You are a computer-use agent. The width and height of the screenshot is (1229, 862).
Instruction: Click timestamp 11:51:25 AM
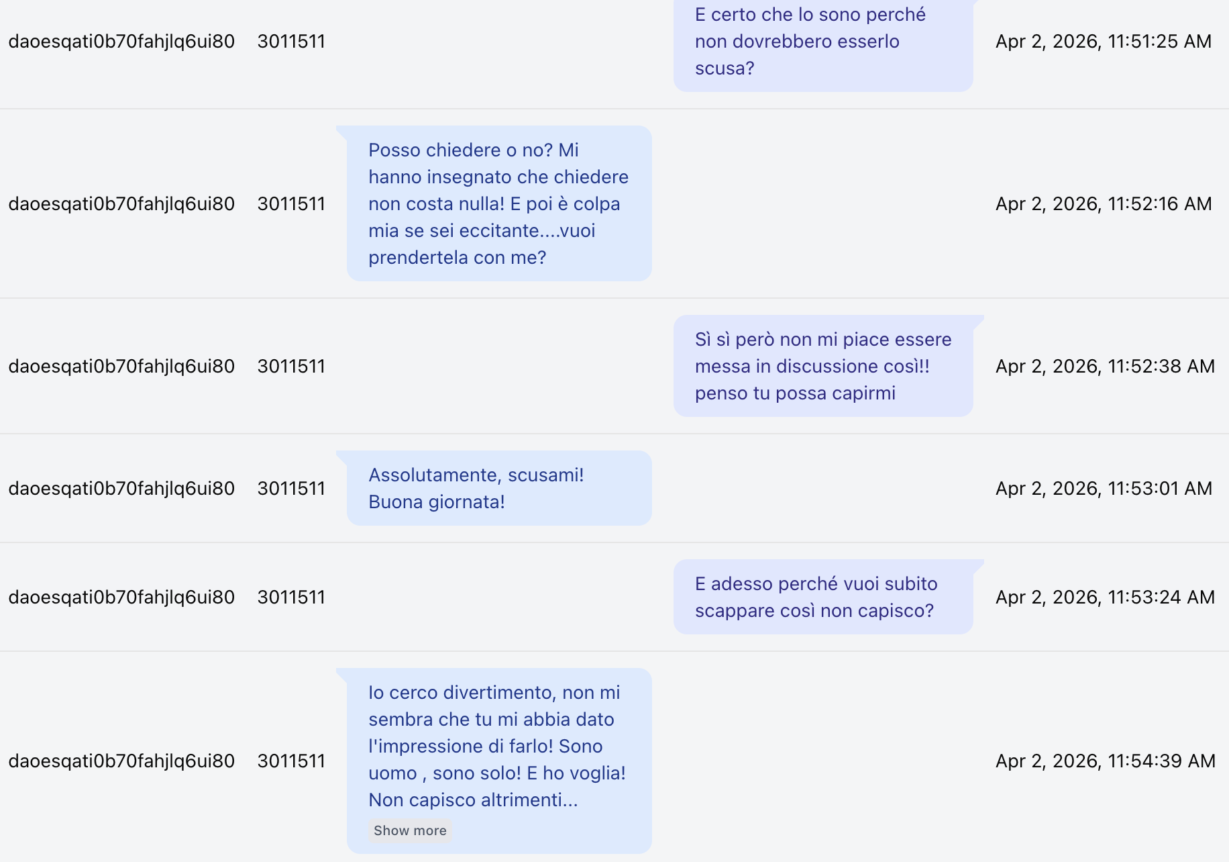1104,41
